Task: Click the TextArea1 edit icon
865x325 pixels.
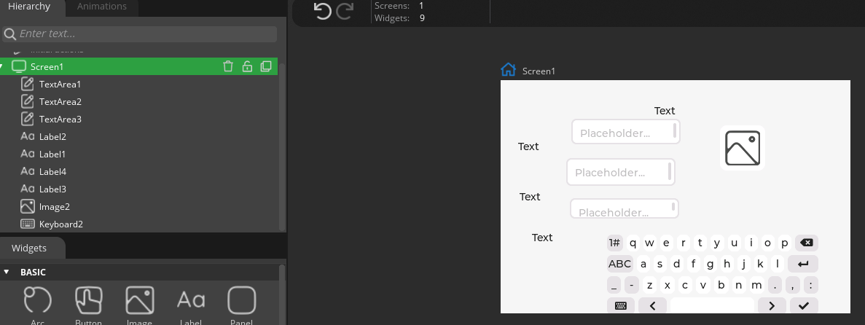Action: pyautogui.click(x=27, y=84)
